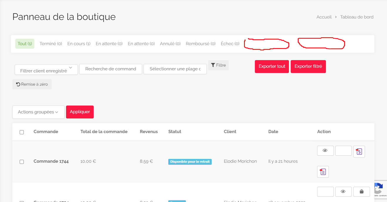
Task: Apply filters with the funnel Filtre button
Action: (x=218, y=65)
